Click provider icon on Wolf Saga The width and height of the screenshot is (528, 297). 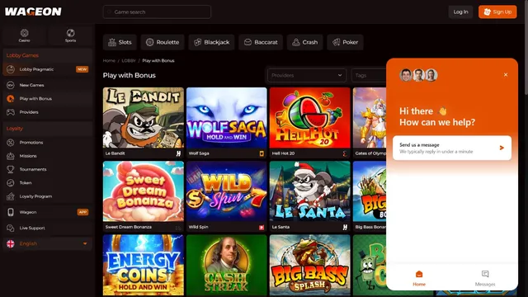262,153
